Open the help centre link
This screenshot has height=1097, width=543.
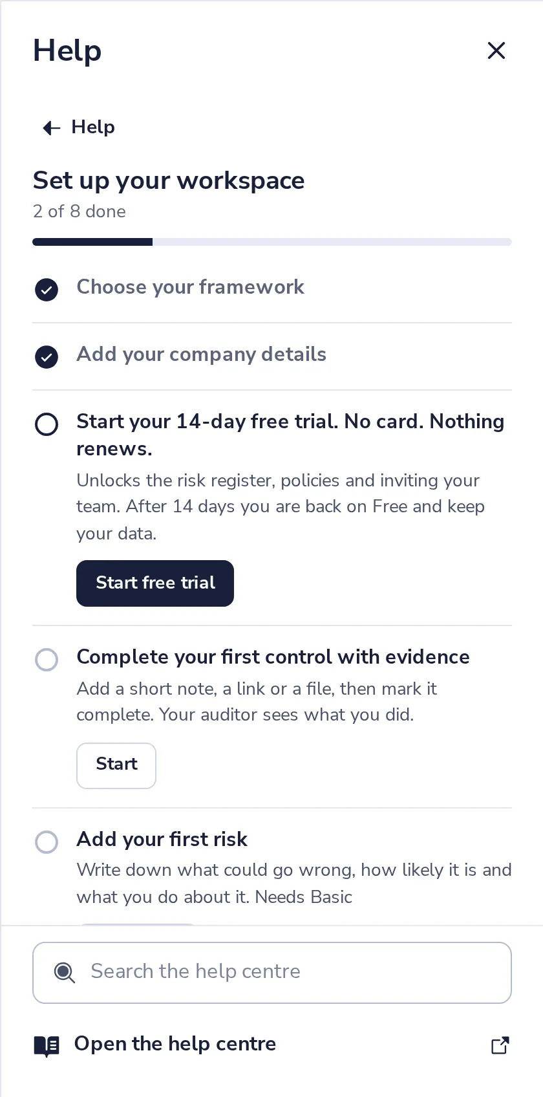[x=175, y=1044]
